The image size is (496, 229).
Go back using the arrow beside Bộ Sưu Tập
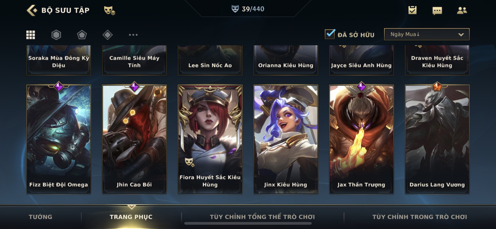(x=32, y=10)
